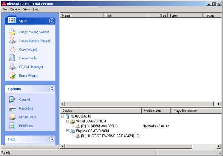Sort images by Path column
This screenshot has height=156, width=223.
pos(126,15)
